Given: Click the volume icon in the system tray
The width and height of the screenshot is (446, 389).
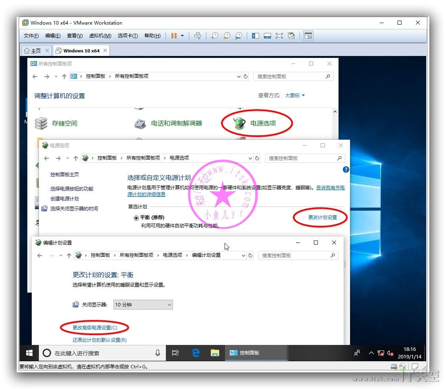Looking at the screenshot, I should tap(390, 353).
